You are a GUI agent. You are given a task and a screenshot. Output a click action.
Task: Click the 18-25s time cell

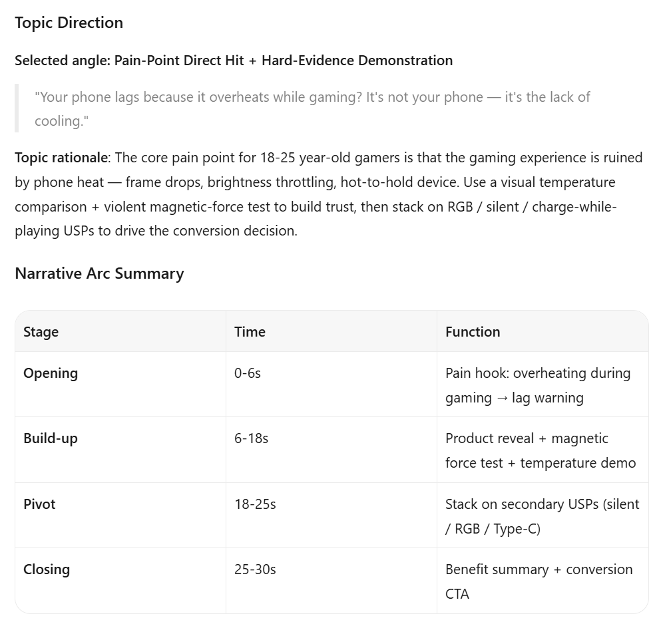point(331,516)
